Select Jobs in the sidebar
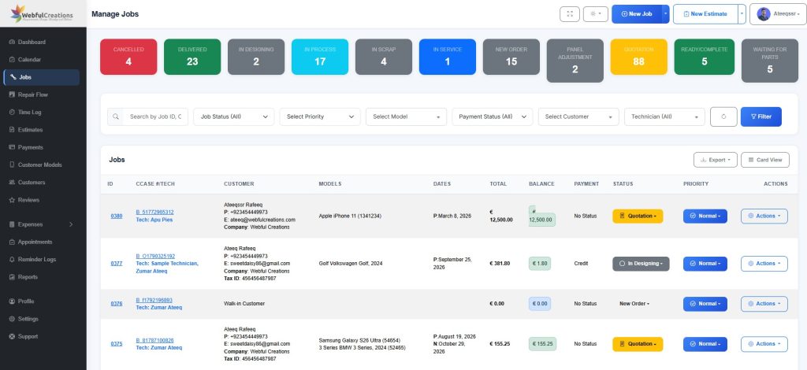 (x=41, y=77)
